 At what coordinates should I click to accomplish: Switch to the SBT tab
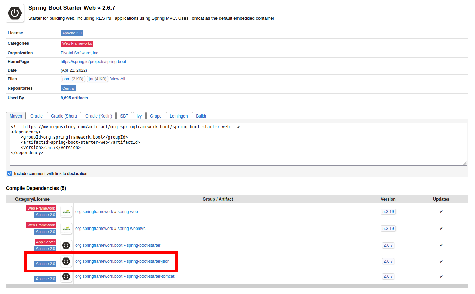click(x=124, y=116)
